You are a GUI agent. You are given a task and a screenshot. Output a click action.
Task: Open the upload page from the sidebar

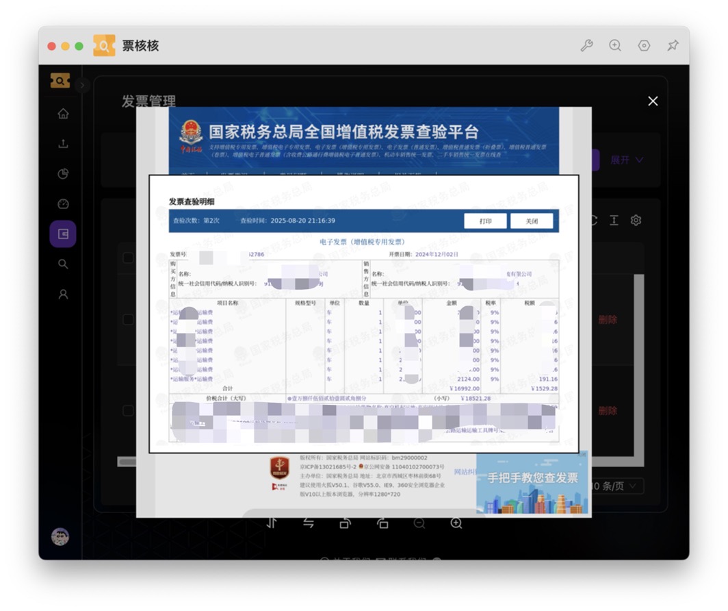coord(63,144)
